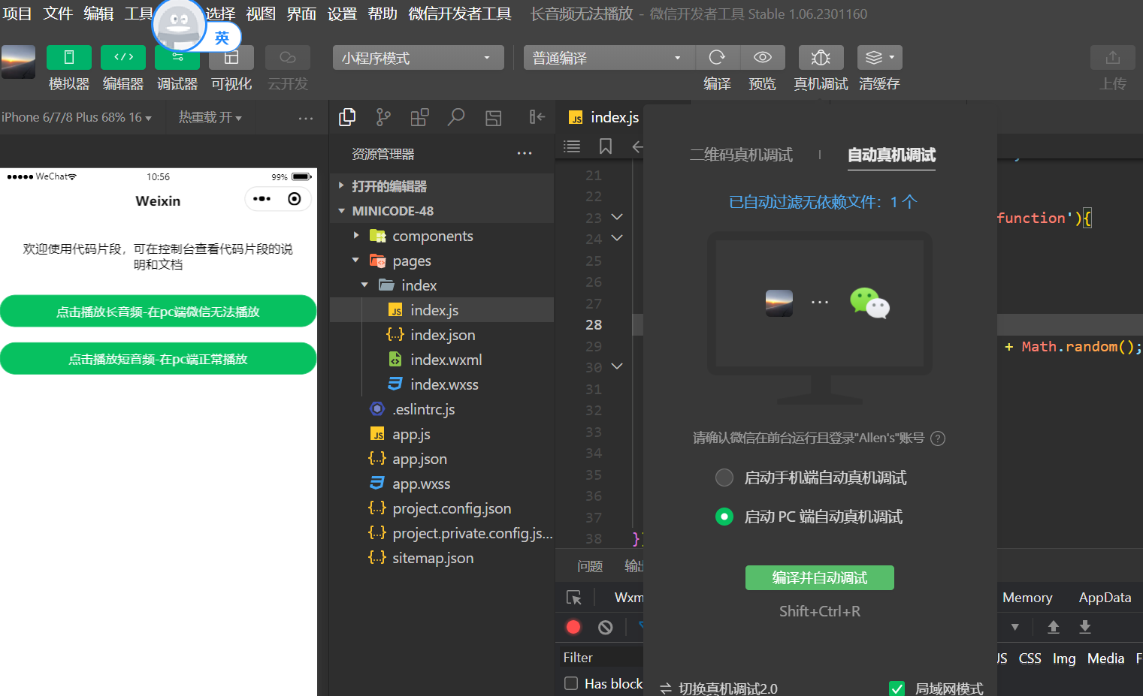Viewport: 1143px width, 696px height.
Task: Open the clear cache (清缓存) layers button
Action: 879,58
